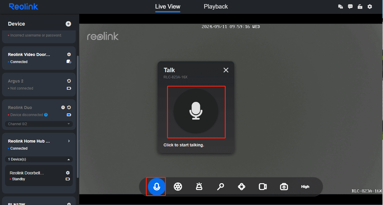Click the 'Not connected' status text
The width and height of the screenshot is (383, 205).
(22, 88)
